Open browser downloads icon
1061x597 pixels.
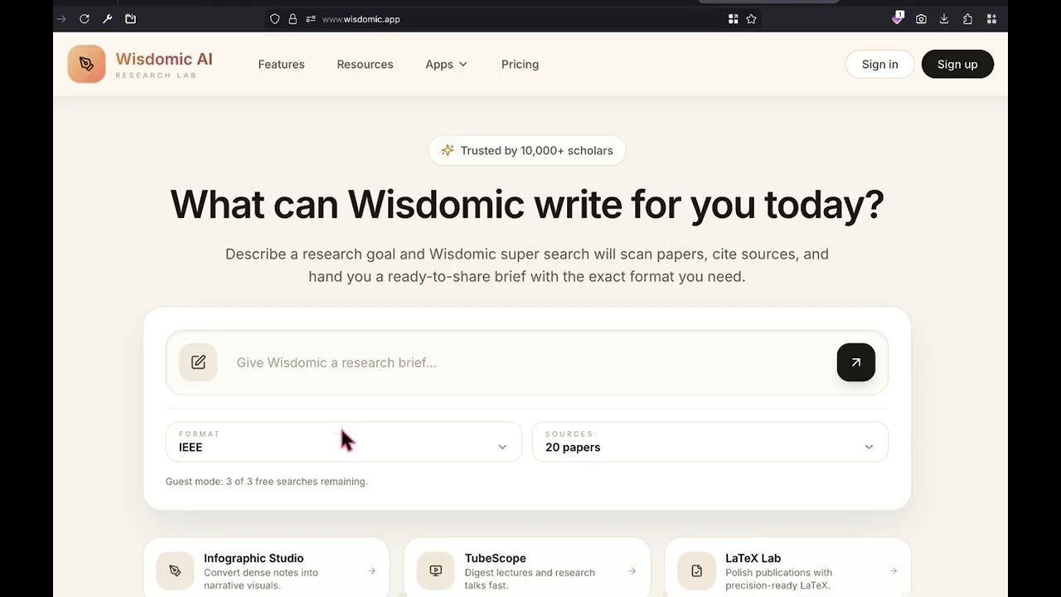[944, 18]
